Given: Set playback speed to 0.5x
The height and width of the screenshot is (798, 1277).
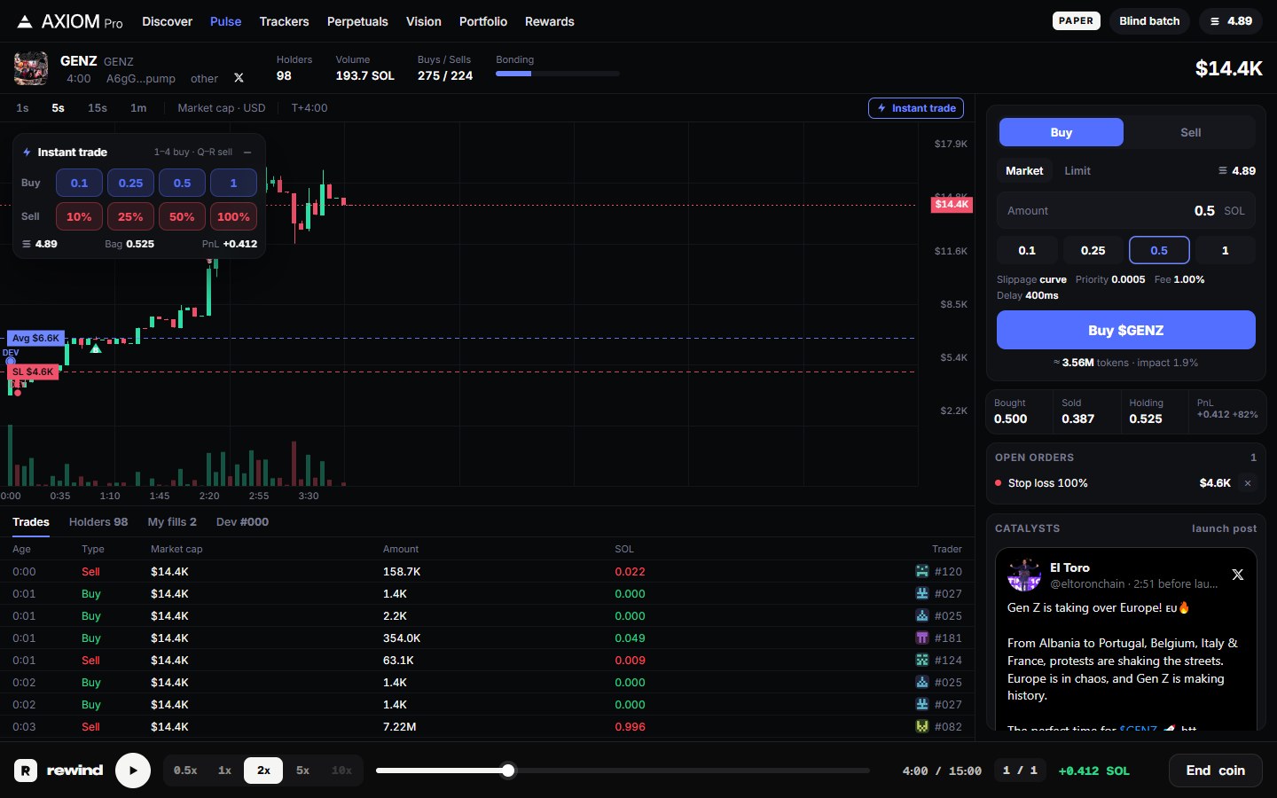Looking at the screenshot, I should point(185,771).
